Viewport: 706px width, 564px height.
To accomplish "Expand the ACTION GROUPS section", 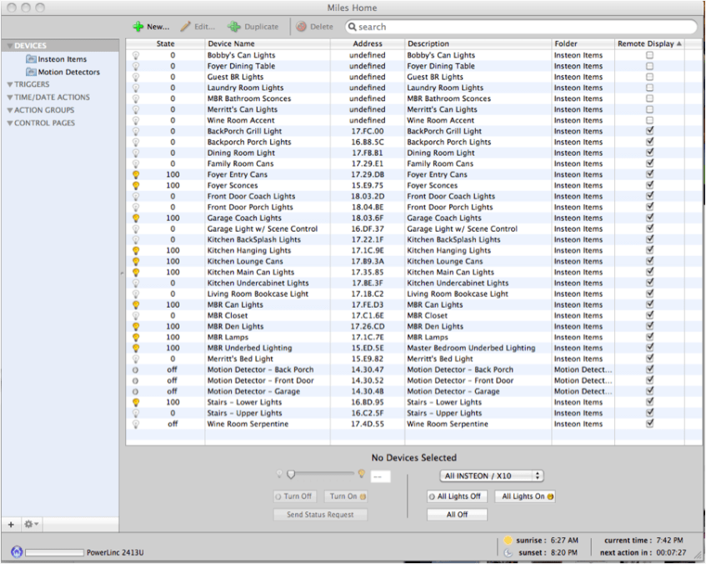I will 9,110.
